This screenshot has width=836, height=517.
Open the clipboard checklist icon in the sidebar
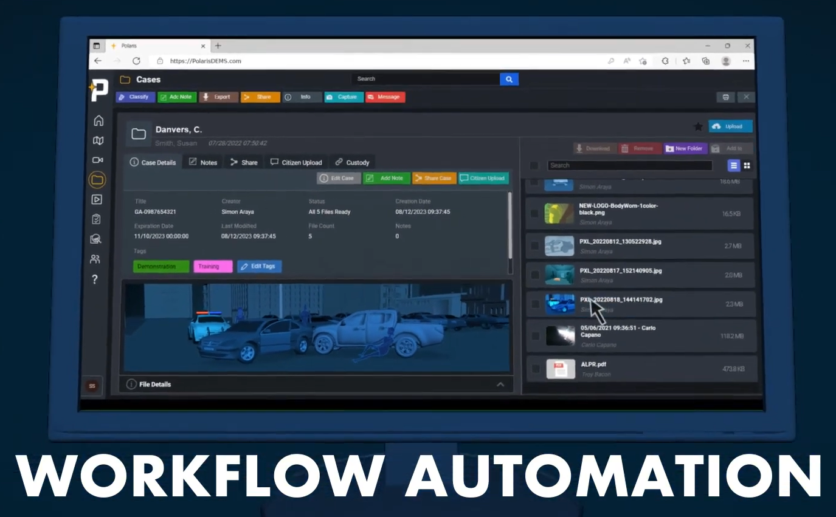[x=96, y=219]
